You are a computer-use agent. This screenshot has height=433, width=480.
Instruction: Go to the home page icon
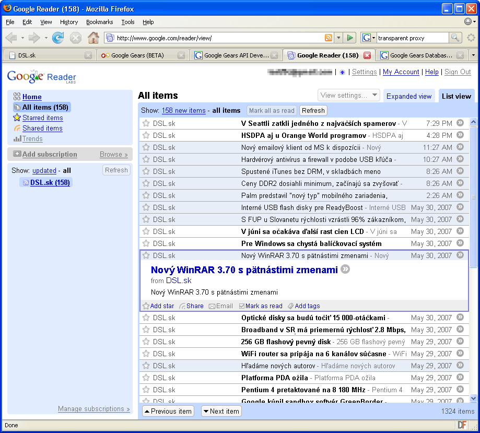(93, 38)
